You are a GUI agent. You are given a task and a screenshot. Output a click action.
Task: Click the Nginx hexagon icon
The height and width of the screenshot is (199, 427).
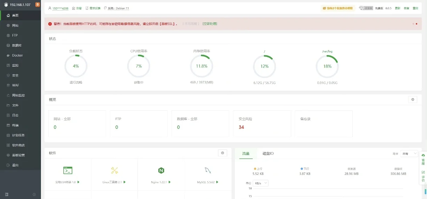(x=161, y=170)
